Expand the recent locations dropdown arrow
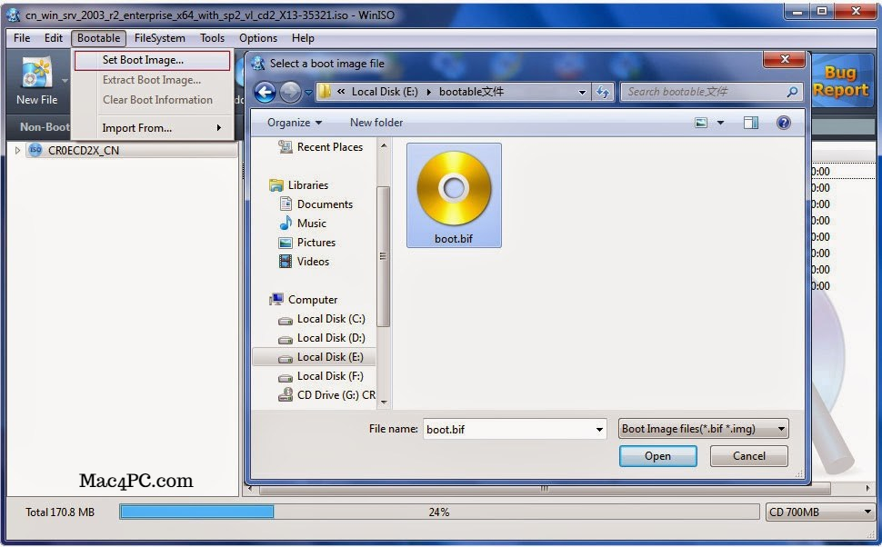 308,92
